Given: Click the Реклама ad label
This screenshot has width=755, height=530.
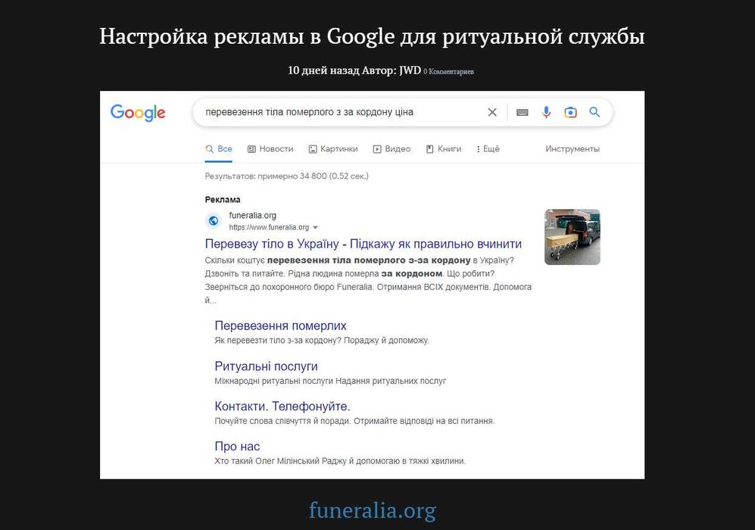Looking at the screenshot, I should (223, 200).
